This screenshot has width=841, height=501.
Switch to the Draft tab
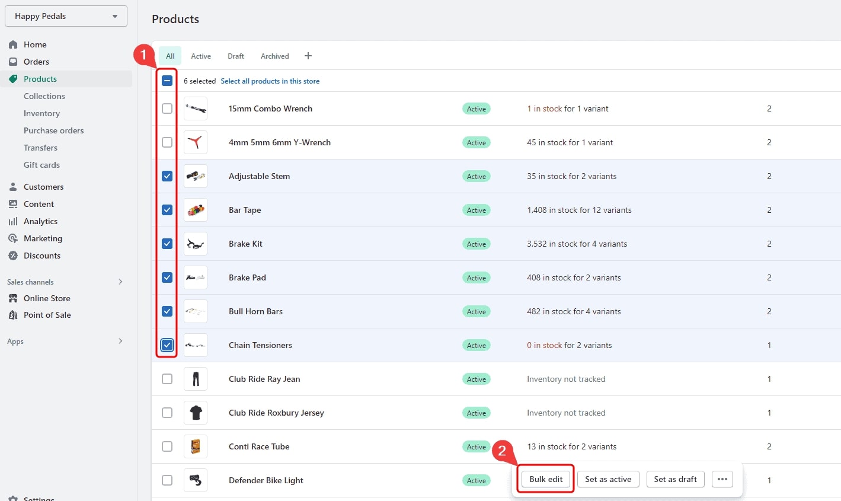tap(236, 56)
